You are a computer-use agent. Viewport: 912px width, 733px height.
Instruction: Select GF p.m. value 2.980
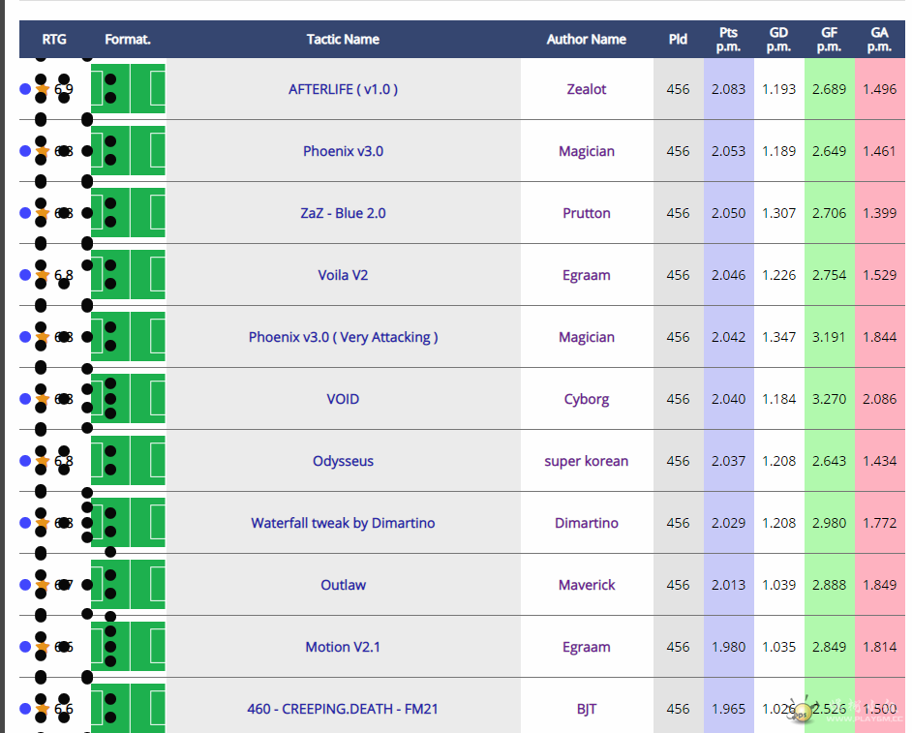[x=830, y=523]
